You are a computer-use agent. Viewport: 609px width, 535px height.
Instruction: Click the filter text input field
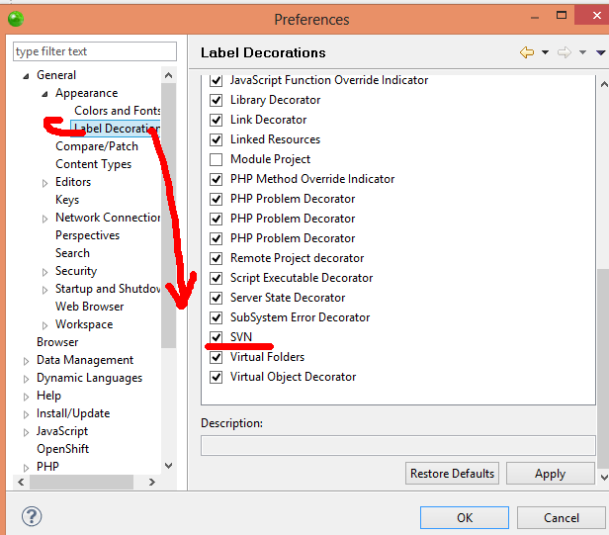pos(95,51)
